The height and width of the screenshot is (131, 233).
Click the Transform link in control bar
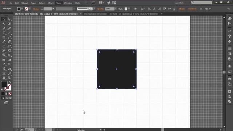coord(192,9)
